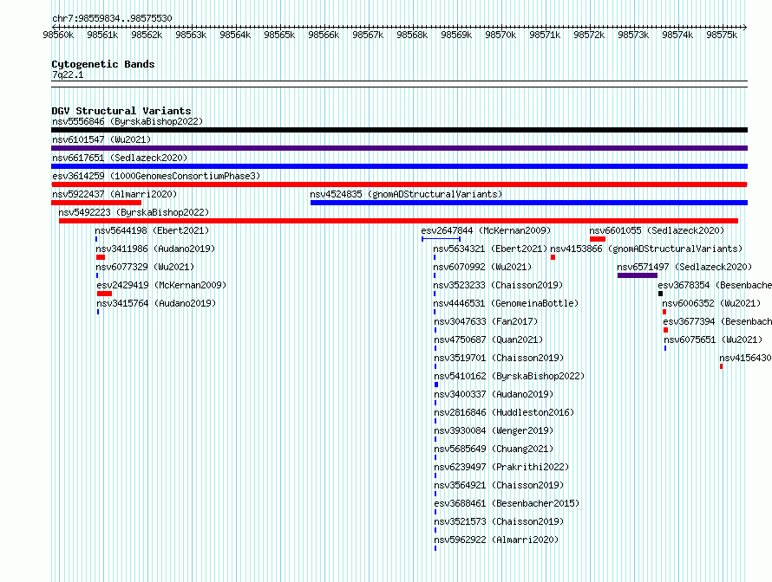Click the Cytogenetic Bands track title
This screenshot has height=582, width=772.
click(103, 64)
